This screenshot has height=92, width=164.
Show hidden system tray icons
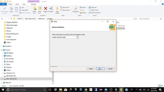(x=136, y=90)
